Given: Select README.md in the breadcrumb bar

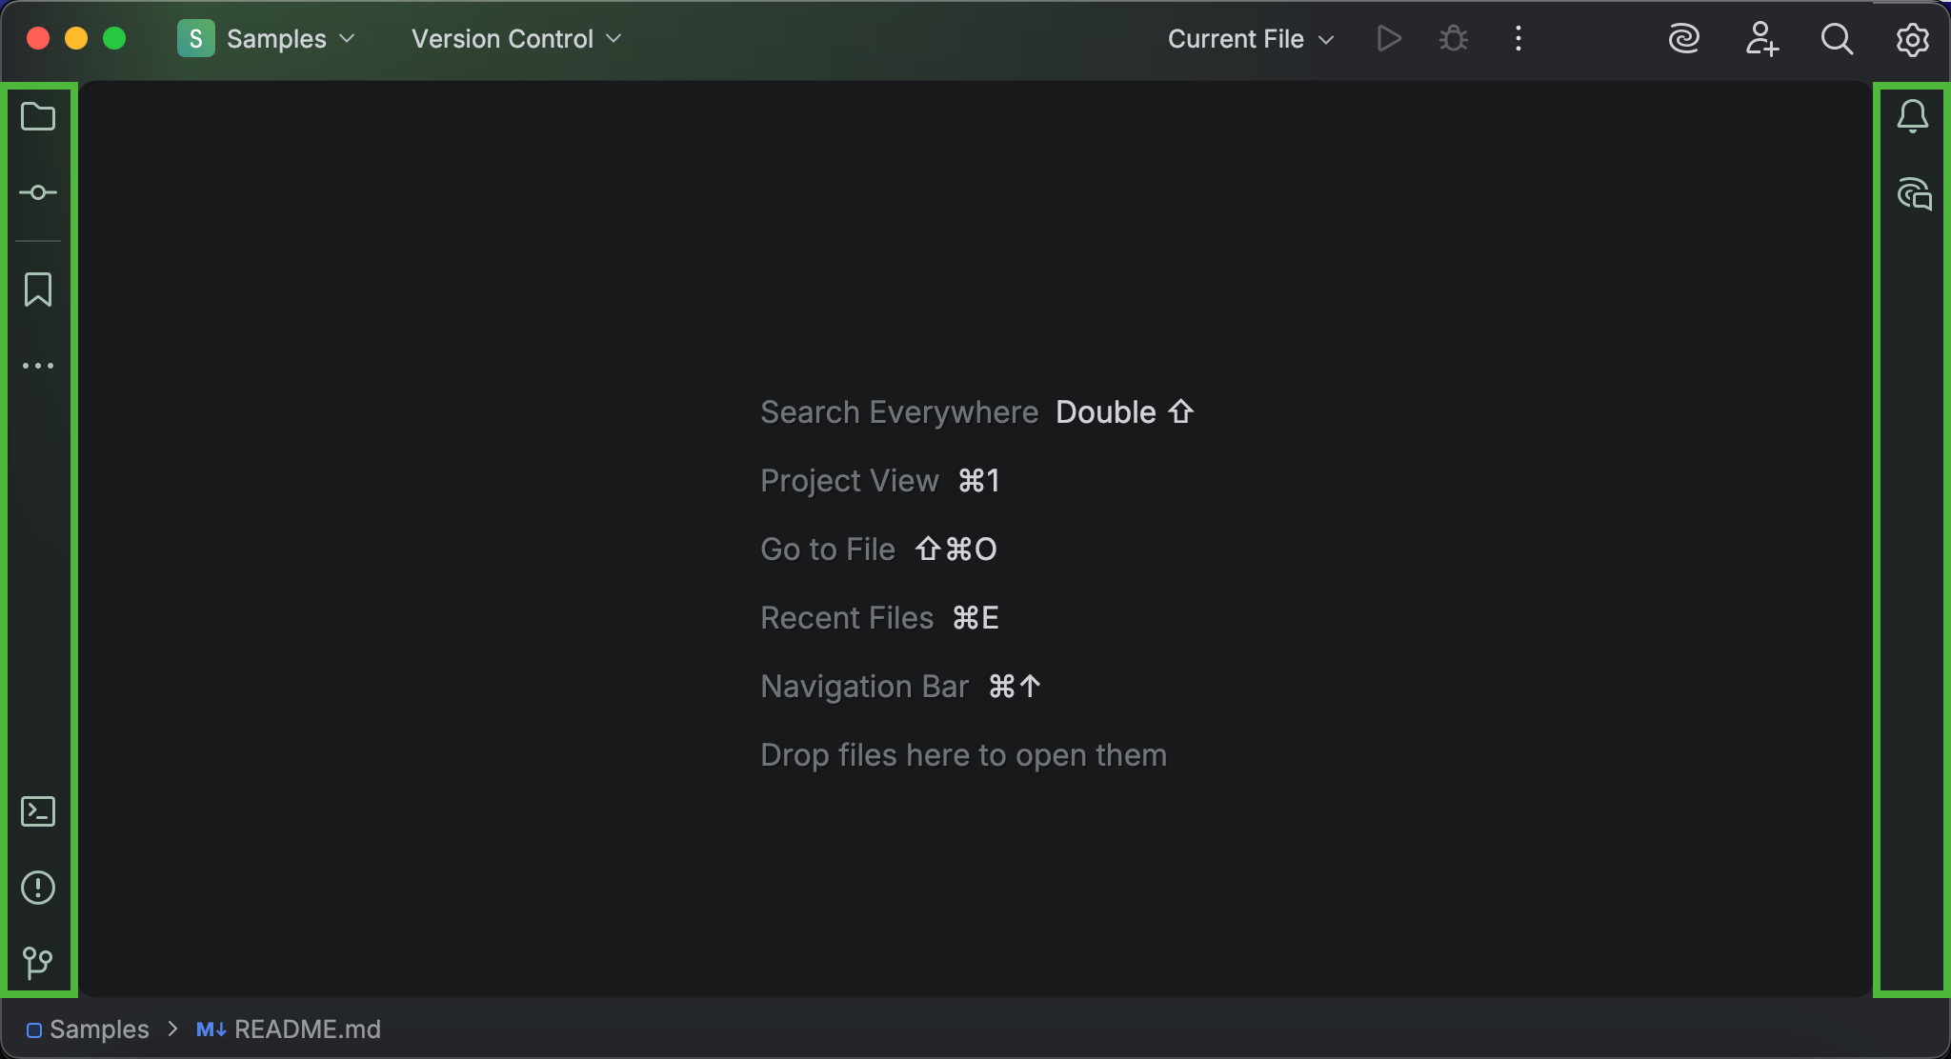Looking at the screenshot, I should pyautogui.click(x=307, y=1029).
